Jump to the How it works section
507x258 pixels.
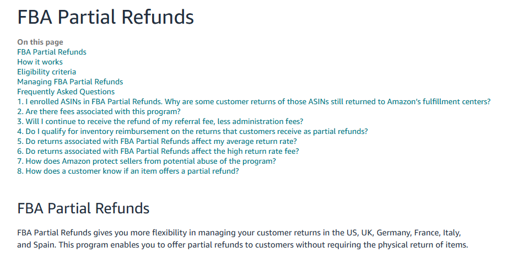[x=40, y=62]
